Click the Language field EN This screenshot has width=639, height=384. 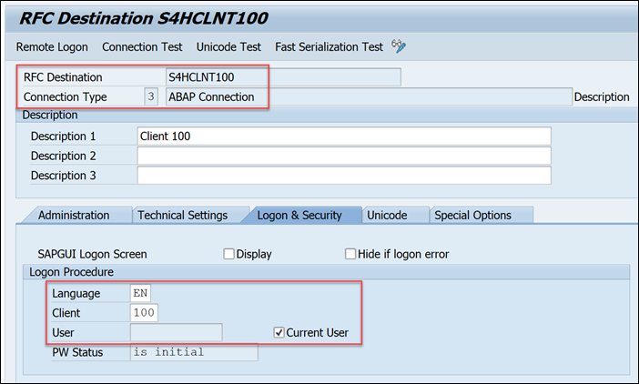(140, 293)
